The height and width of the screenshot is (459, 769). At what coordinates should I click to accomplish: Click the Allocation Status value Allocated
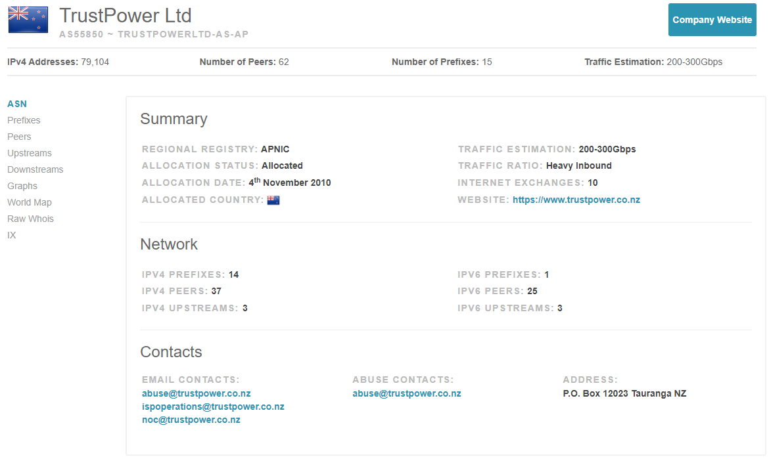point(282,166)
